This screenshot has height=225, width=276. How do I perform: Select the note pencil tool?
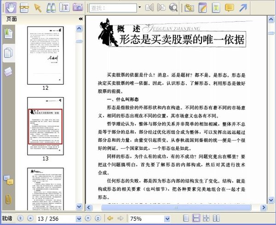pos(203,8)
